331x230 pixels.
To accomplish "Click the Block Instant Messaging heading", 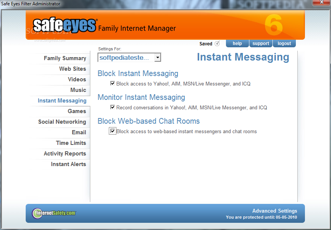I will pyautogui.click(x=138, y=73).
